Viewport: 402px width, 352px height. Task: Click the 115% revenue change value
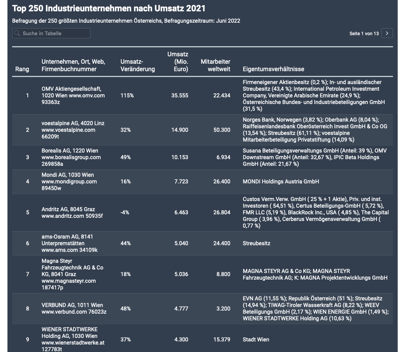click(x=127, y=95)
